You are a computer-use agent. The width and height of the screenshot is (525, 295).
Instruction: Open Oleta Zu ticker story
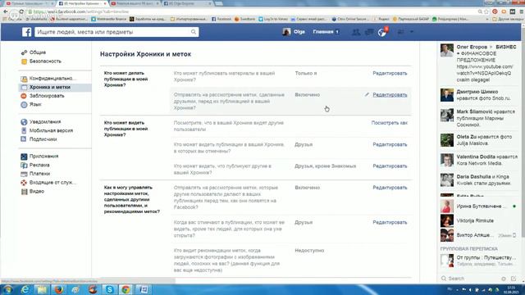[x=479, y=140]
